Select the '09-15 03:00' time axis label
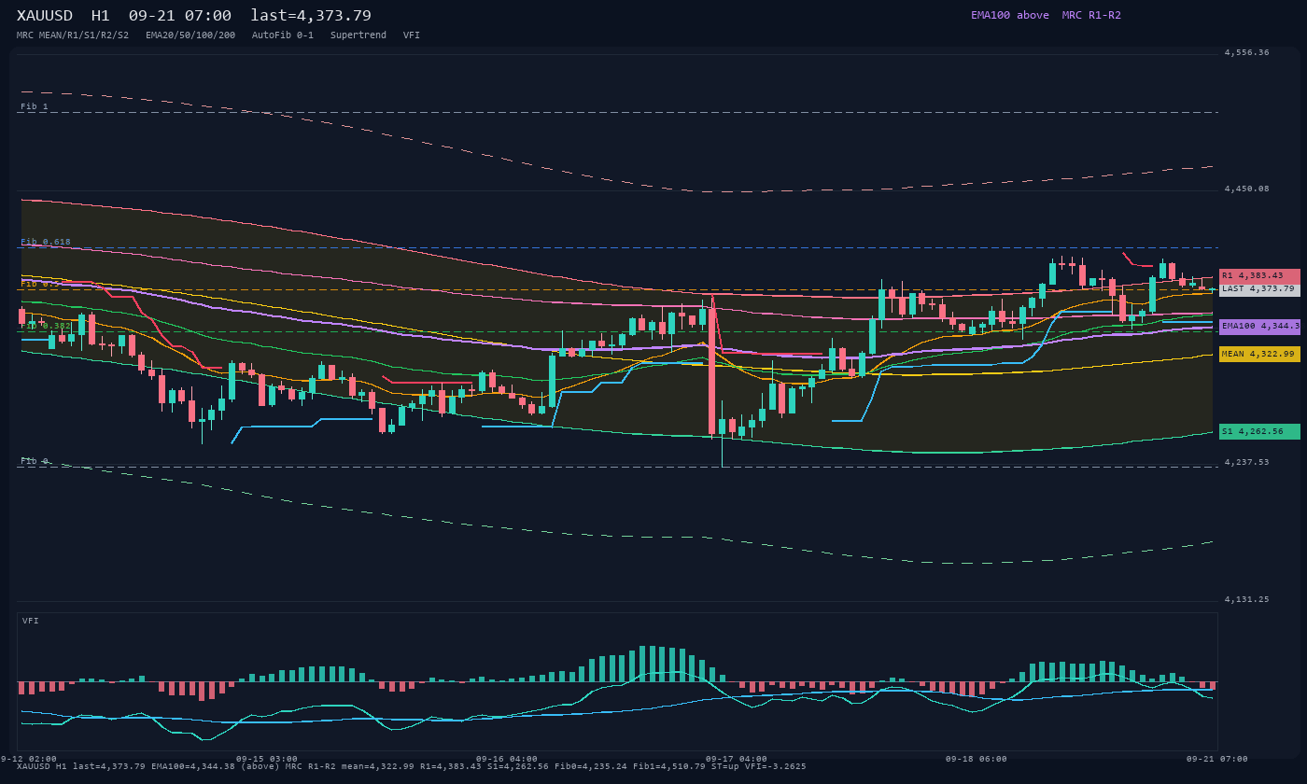The image size is (1307, 784). click(267, 759)
